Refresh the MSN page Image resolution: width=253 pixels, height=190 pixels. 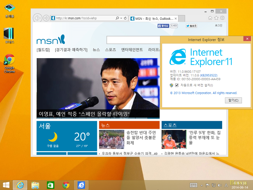[125, 18]
